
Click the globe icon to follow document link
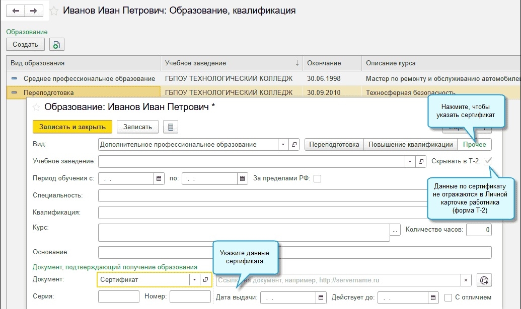click(485, 280)
